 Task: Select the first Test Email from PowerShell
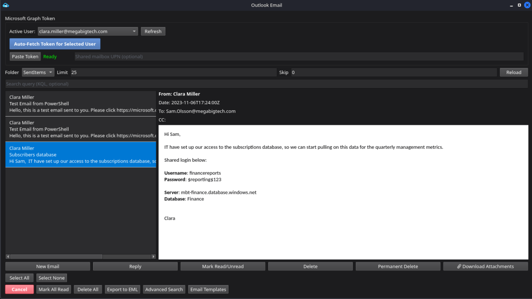tap(81, 104)
